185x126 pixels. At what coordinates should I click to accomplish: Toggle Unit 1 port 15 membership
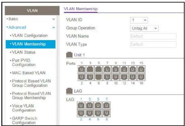[x=141, y=69]
